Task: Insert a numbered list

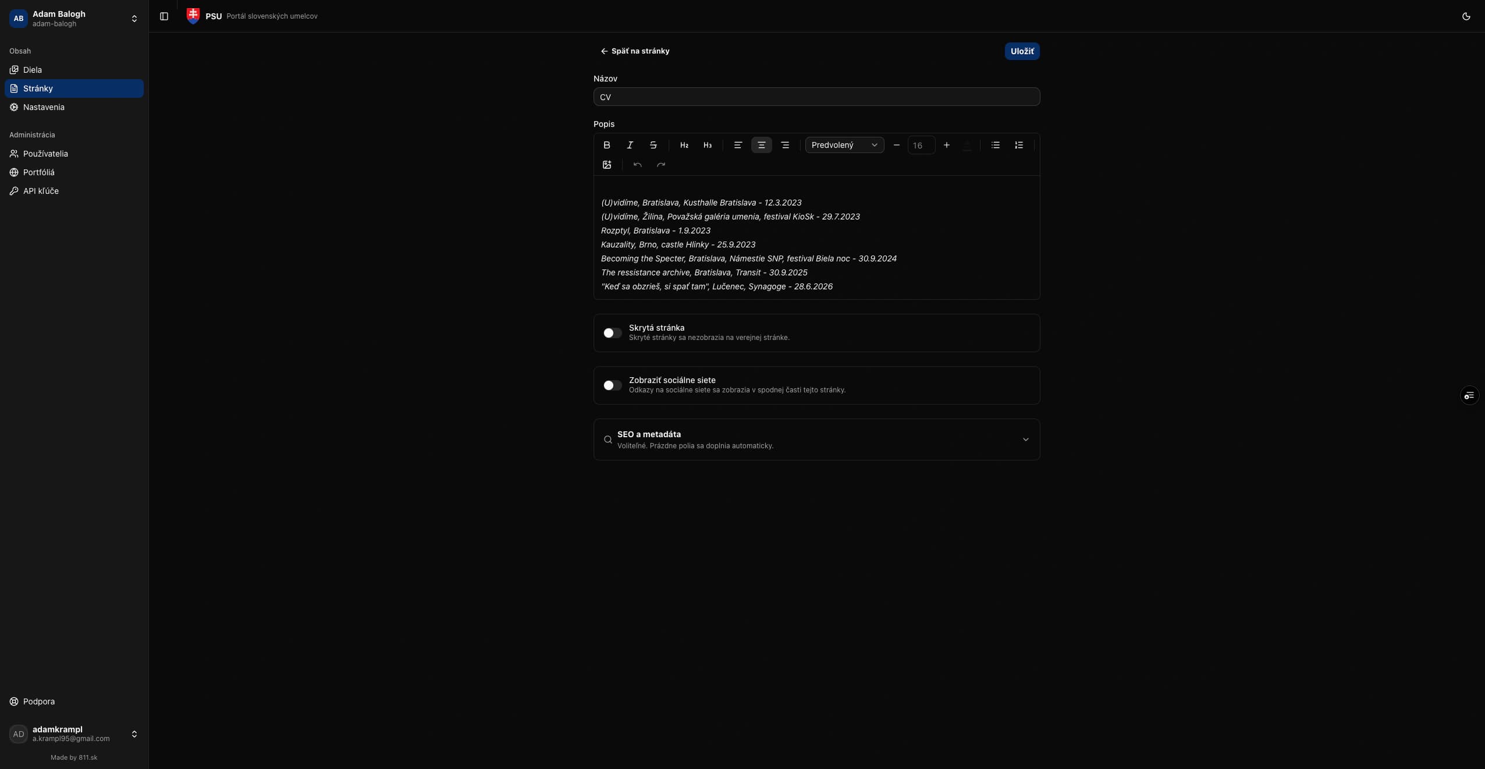Action: click(1019, 145)
